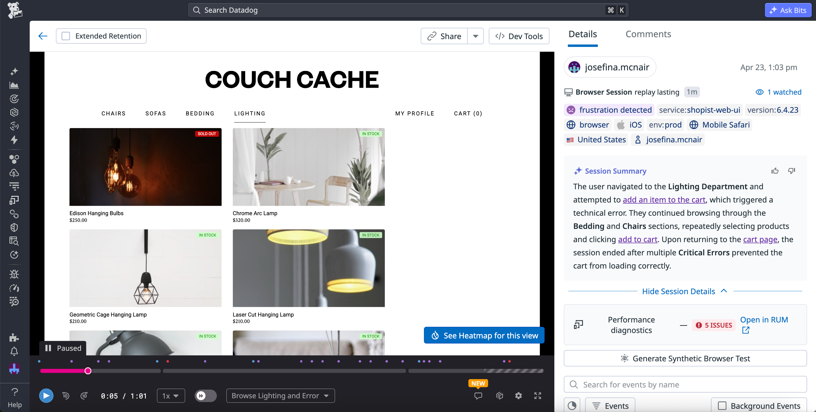Click the Mobile Safari tag

720,125
